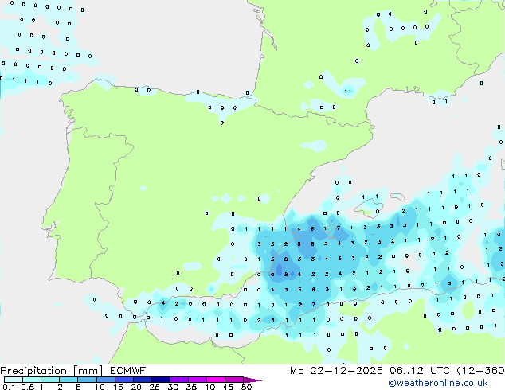Click the legend value label "10"
Image resolution: width=505 pixels, height=390 pixels.
coord(100,387)
